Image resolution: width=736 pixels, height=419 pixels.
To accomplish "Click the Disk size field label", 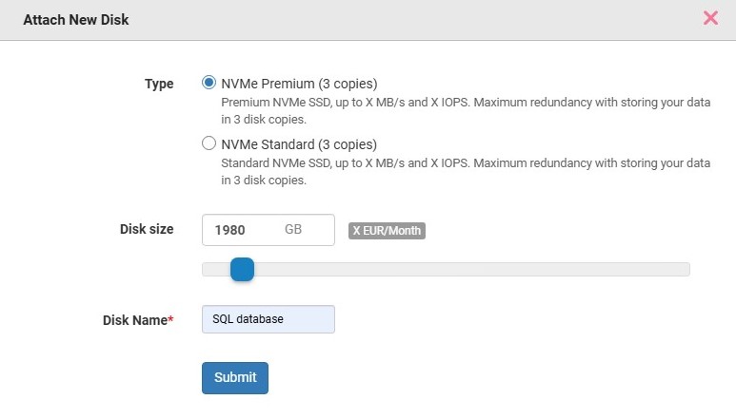I will [147, 229].
